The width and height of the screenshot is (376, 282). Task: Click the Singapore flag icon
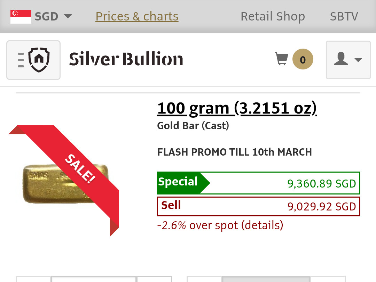21,16
